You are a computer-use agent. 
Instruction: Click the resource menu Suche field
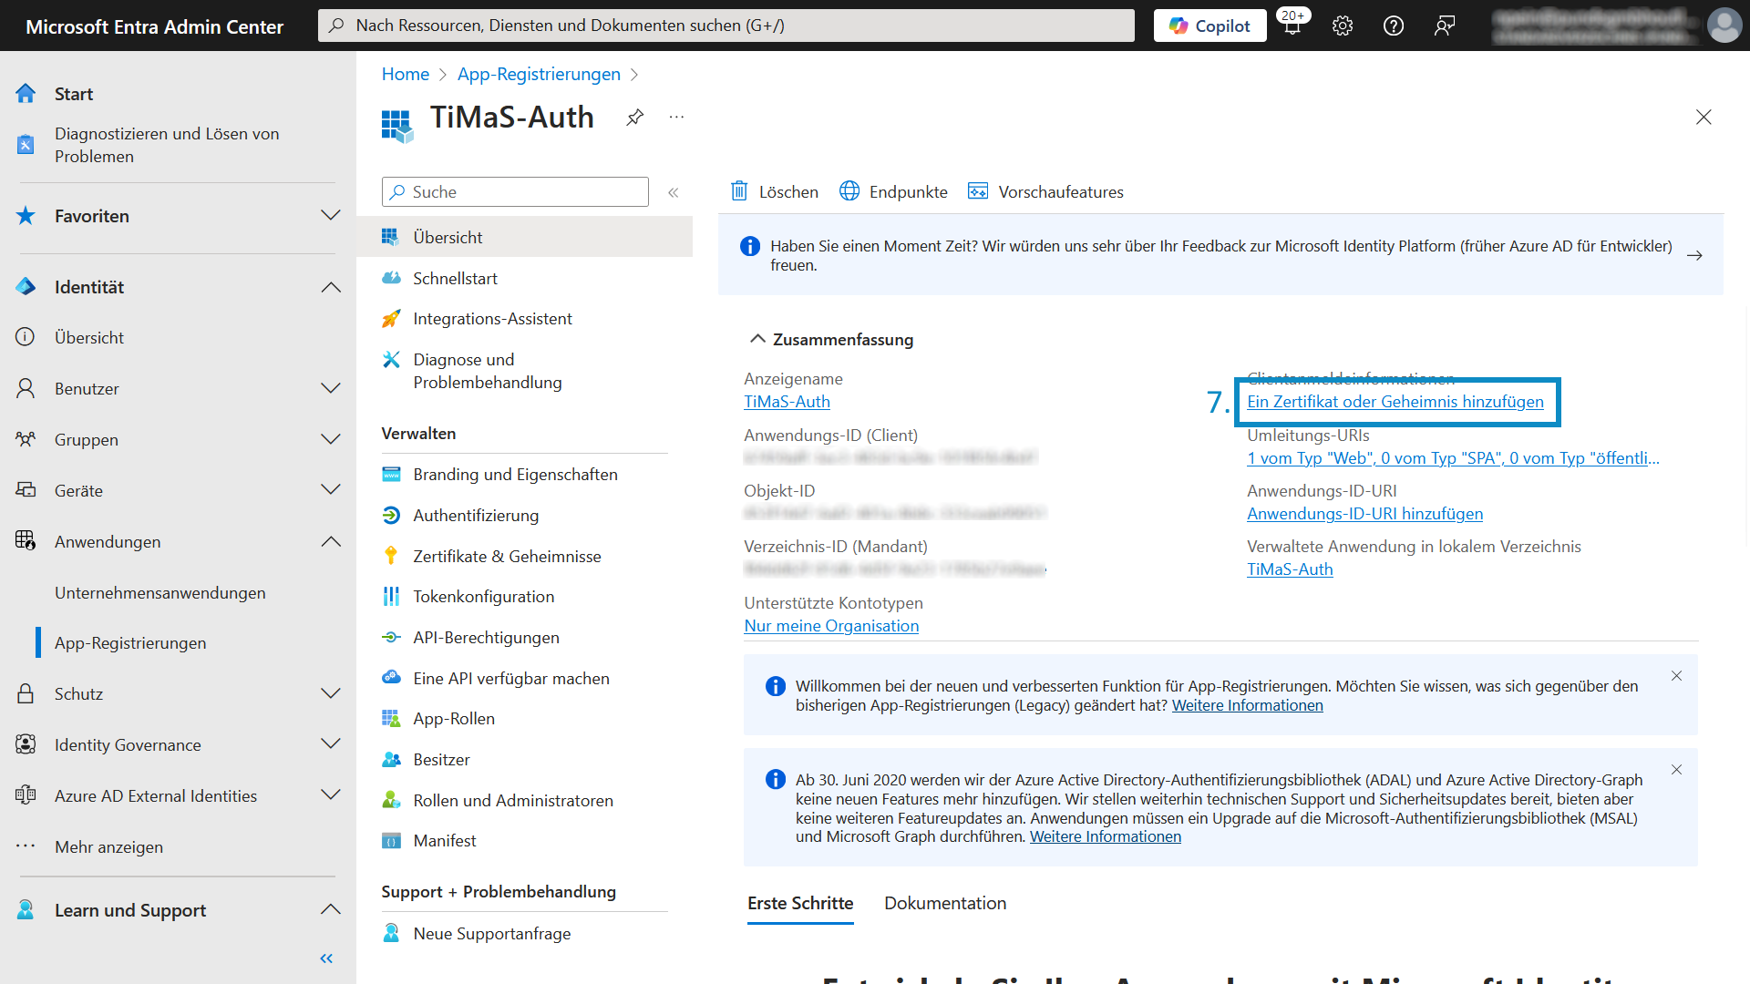pos(515,192)
